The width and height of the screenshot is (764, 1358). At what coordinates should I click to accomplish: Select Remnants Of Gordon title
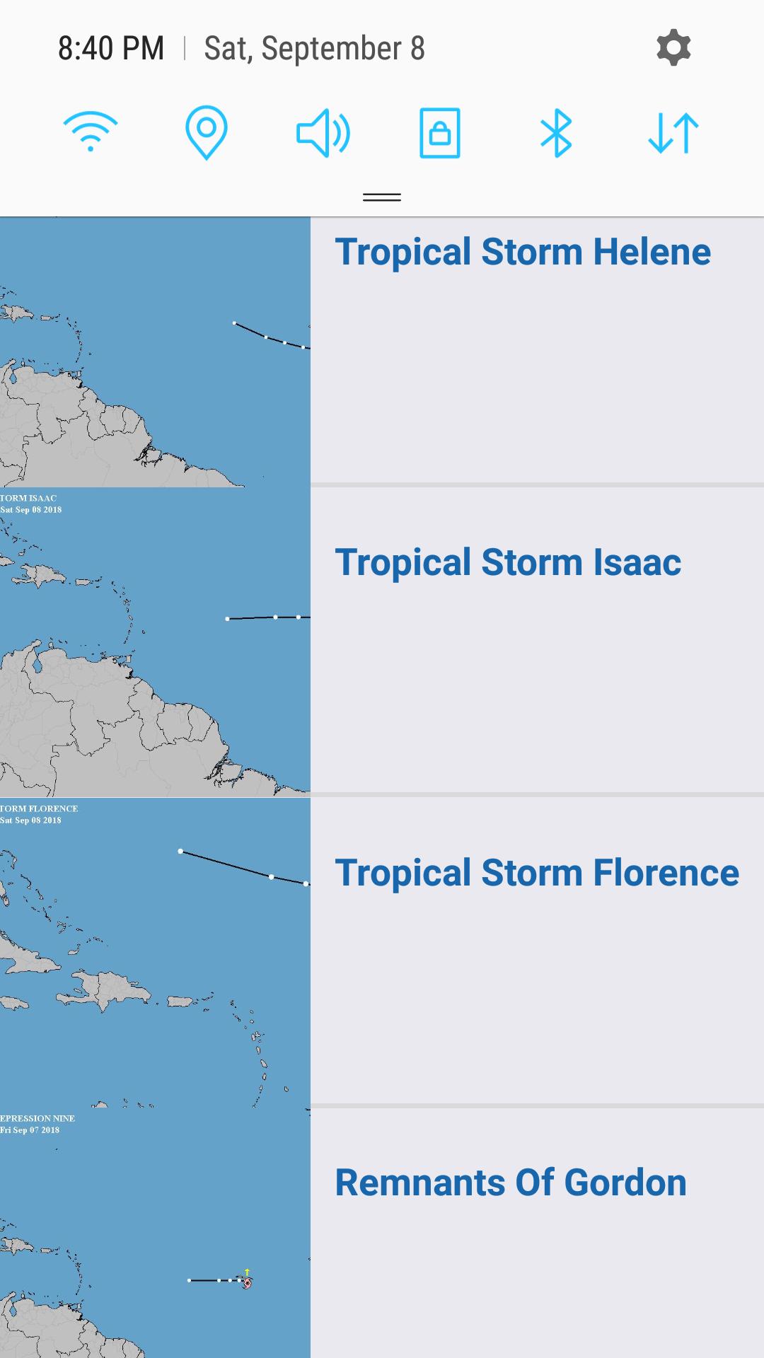point(511,1183)
